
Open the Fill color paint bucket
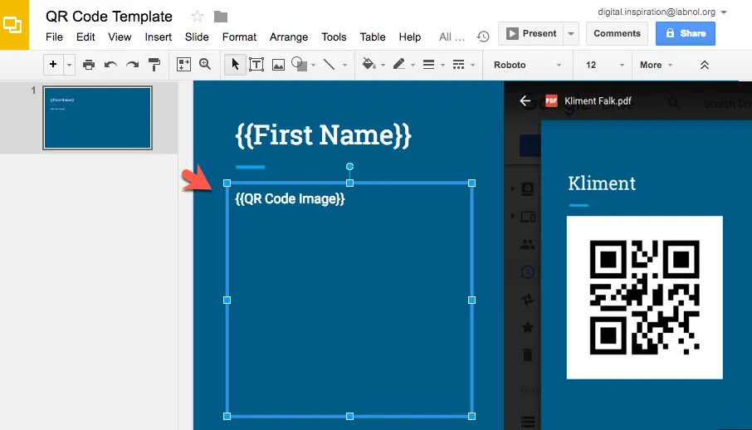(369, 64)
